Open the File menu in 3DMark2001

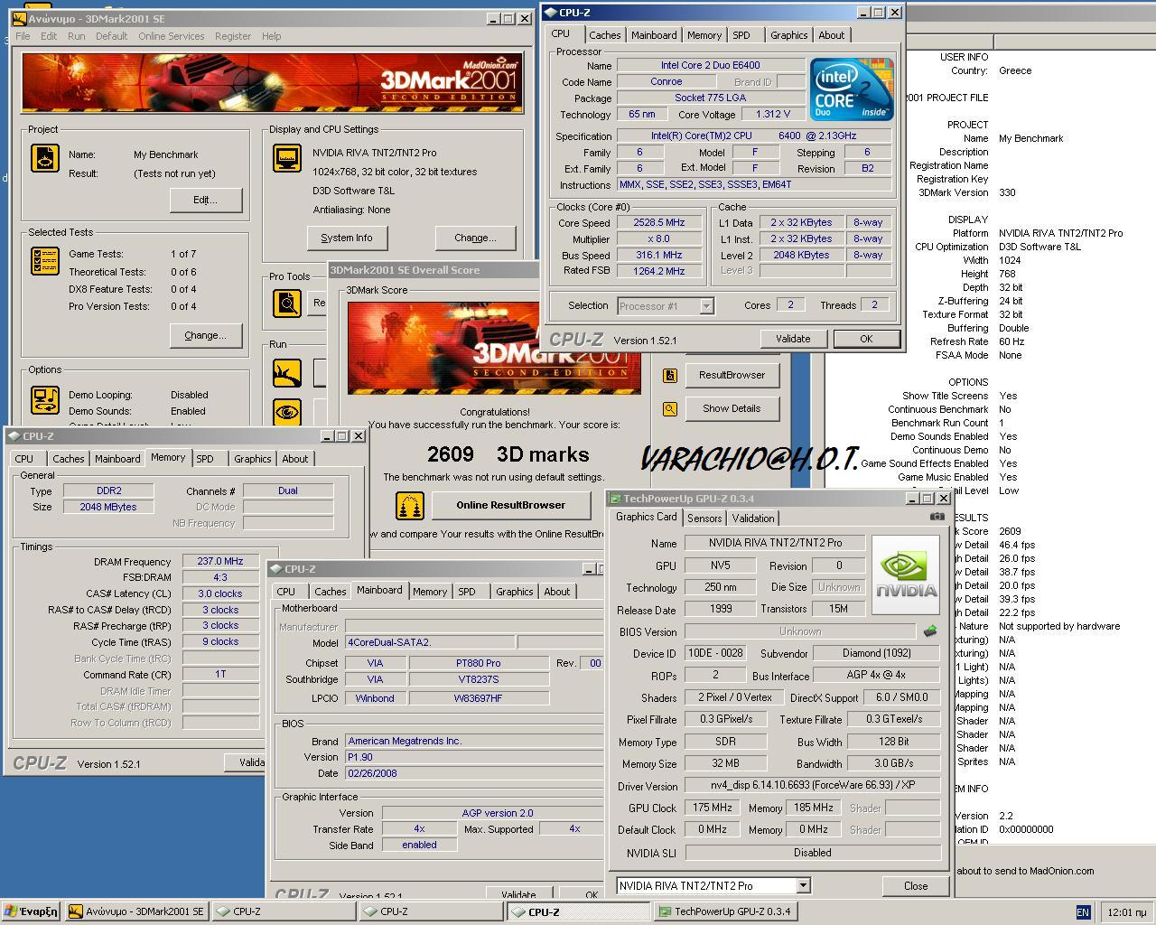[x=23, y=36]
